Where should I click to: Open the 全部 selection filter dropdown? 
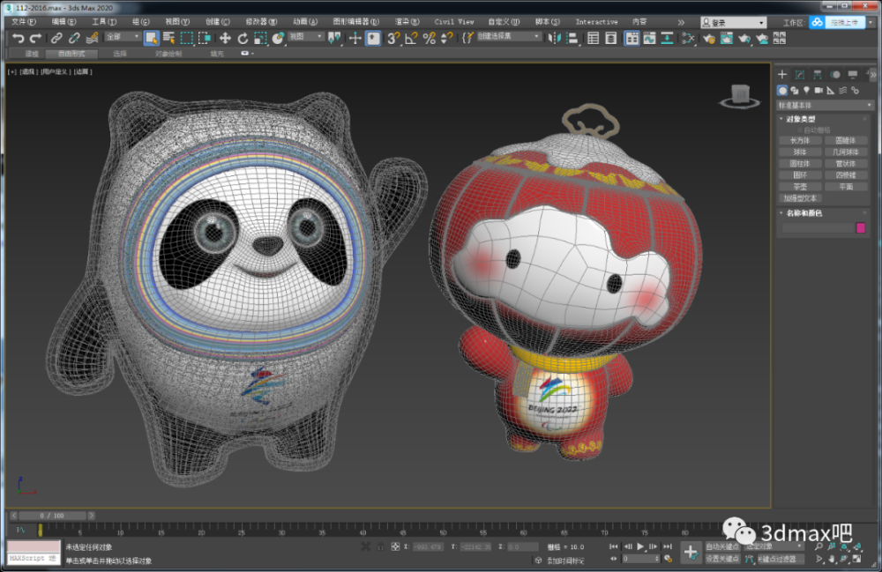[123, 36]
